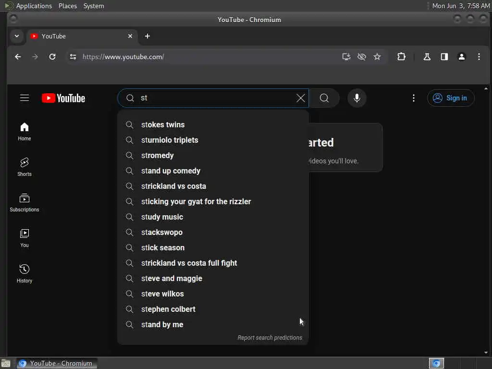Screen dimensions: 492x369
Task: Click the browser forward arrow
Action: click(x=35, y=57)
